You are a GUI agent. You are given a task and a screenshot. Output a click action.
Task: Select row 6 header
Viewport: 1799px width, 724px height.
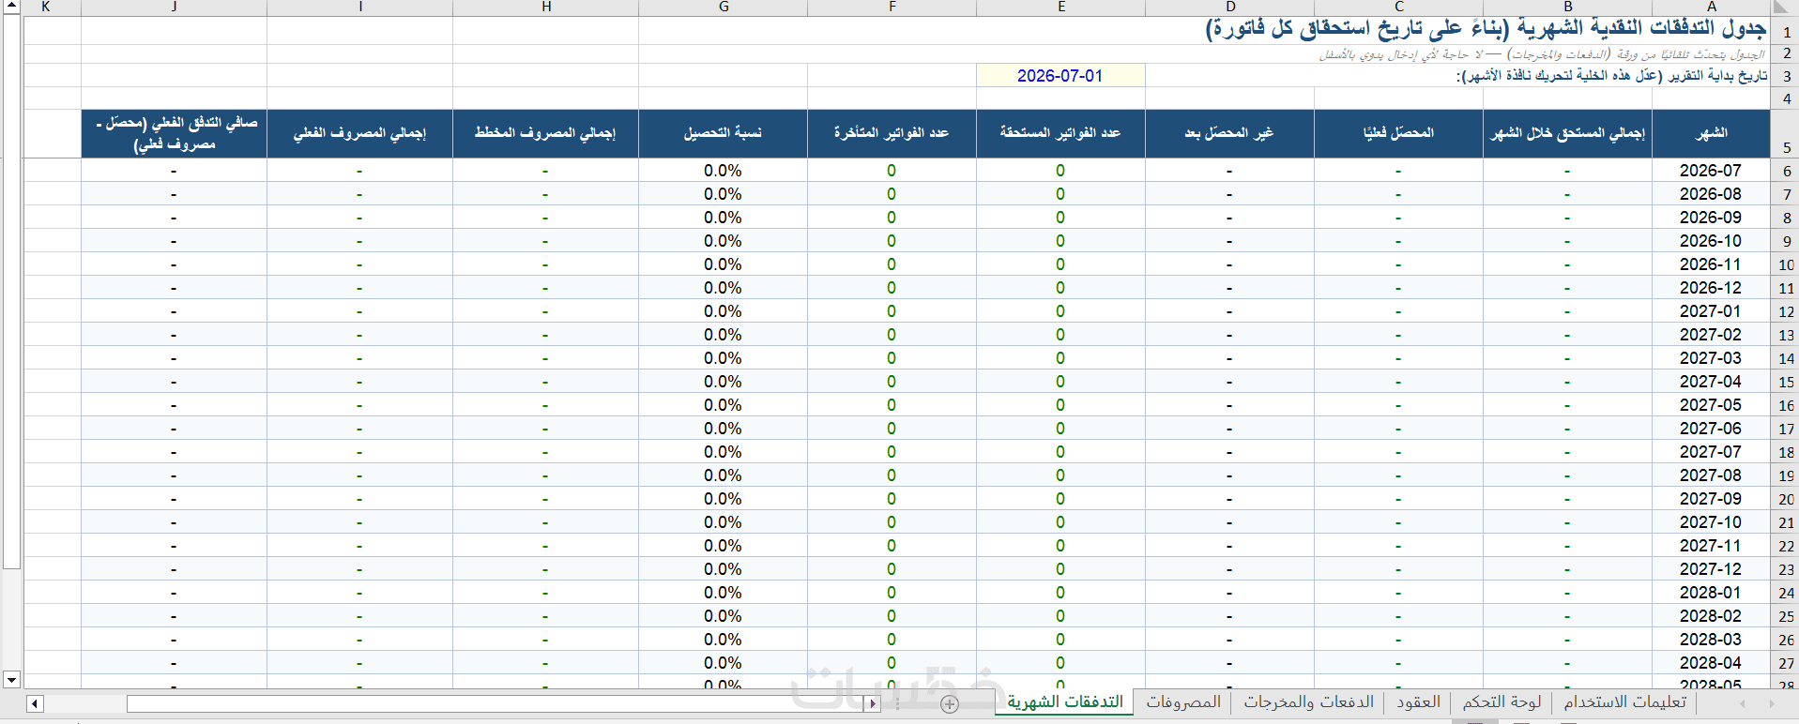click(x=1785, y=171)
